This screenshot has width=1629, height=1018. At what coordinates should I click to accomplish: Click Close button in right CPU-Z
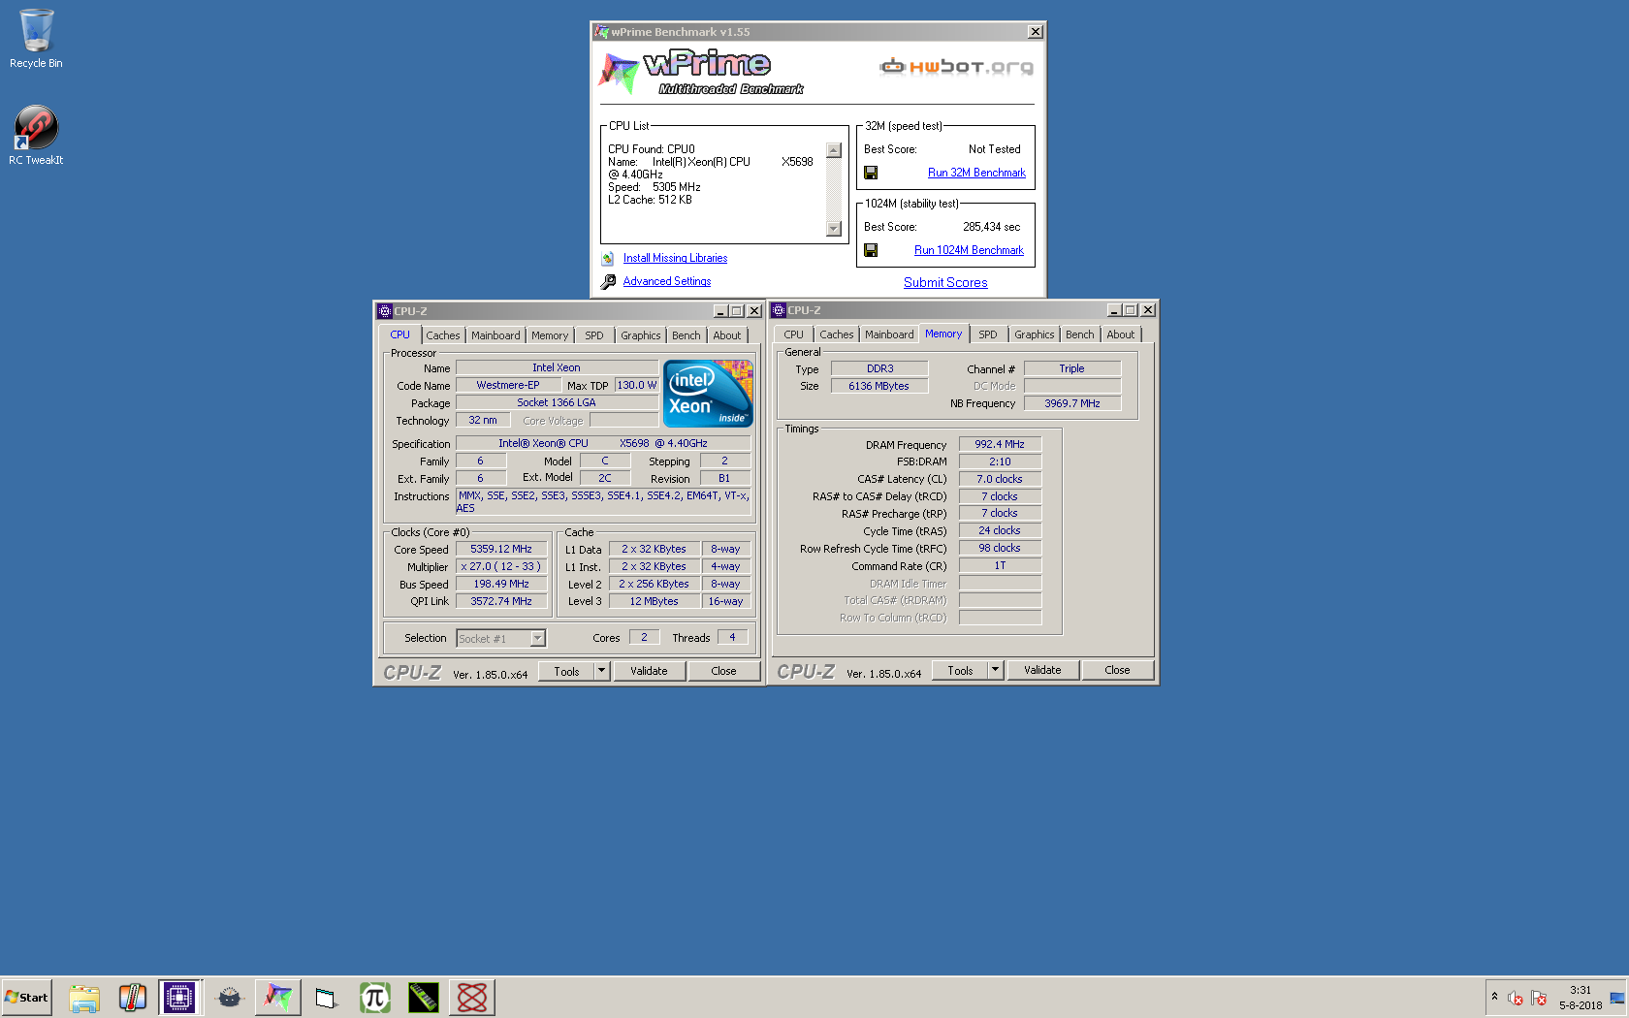tap(1118, 670)
